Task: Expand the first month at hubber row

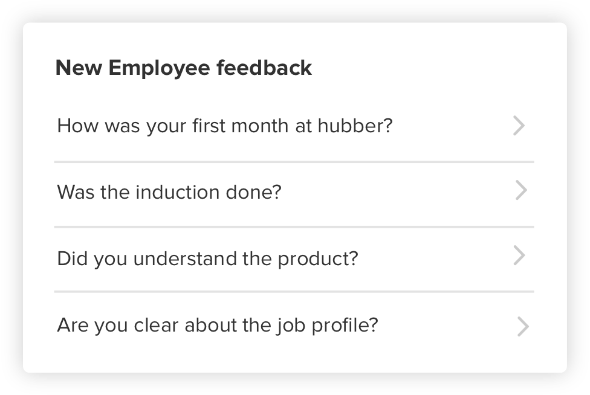Action: [x=294, y=127]
